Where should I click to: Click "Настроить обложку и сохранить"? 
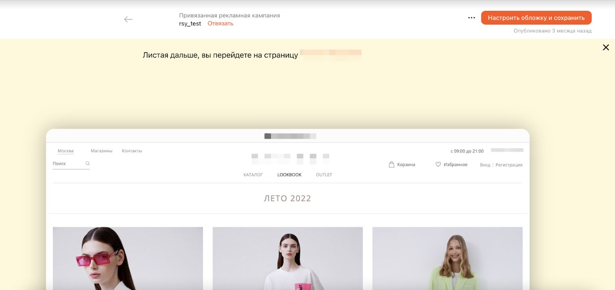click(536, 17)
